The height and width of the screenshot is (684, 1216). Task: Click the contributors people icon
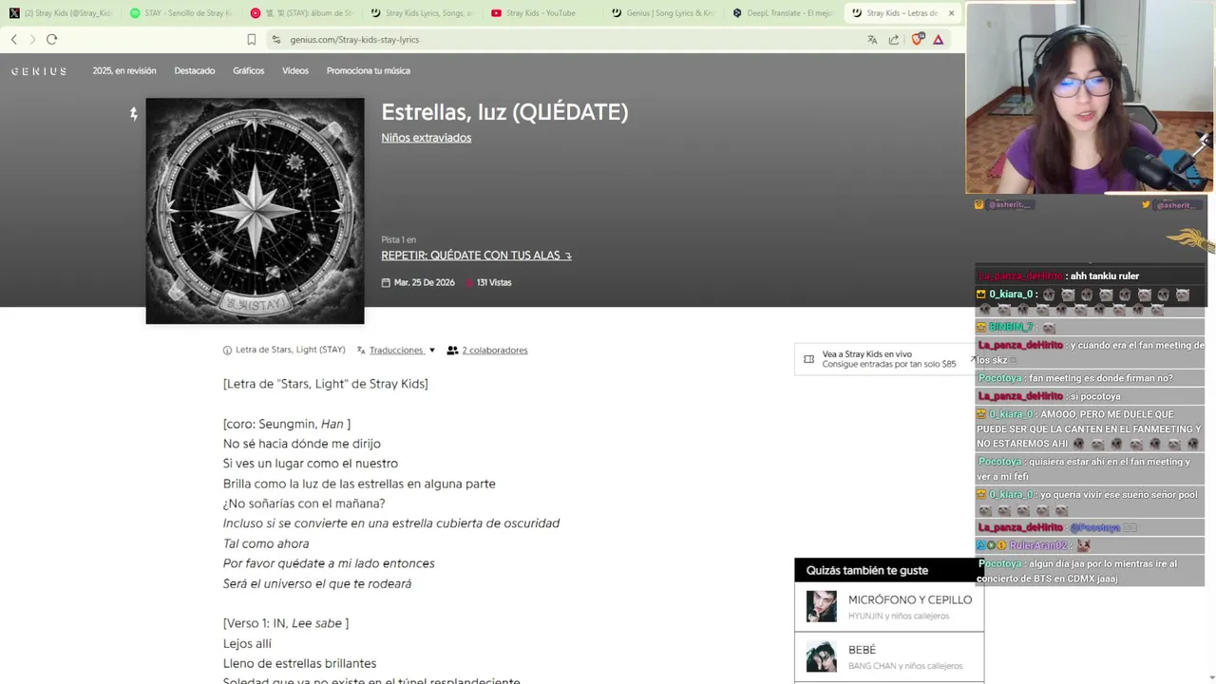452,351
